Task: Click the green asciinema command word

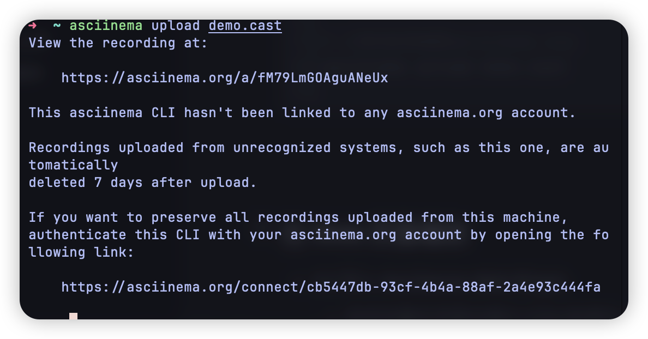Action: [x=106, y=26]
